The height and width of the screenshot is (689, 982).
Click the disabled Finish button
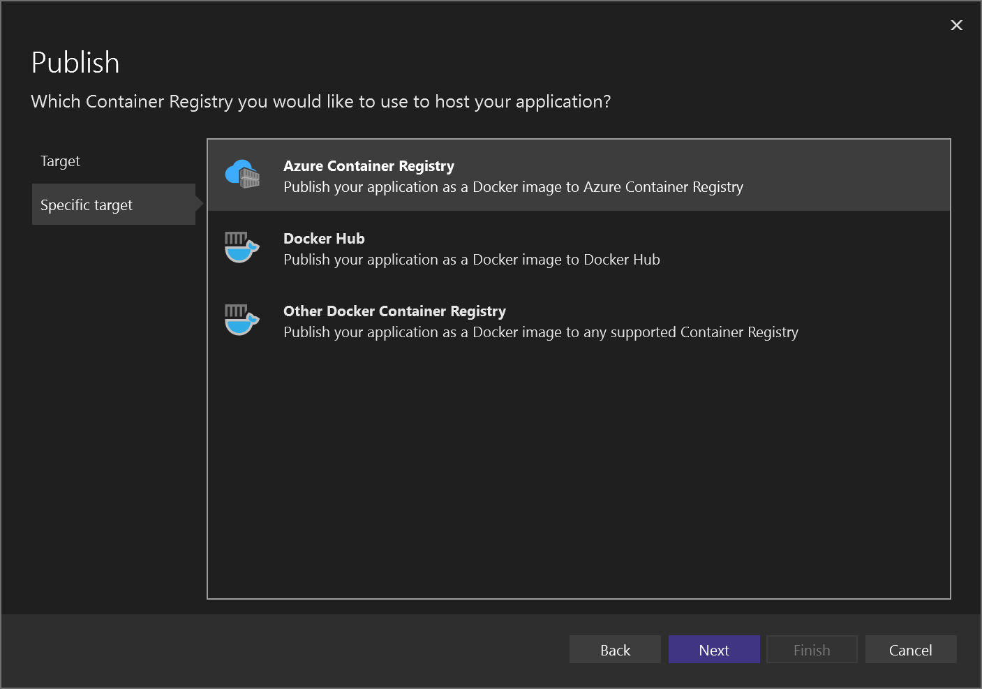(812, 649)
